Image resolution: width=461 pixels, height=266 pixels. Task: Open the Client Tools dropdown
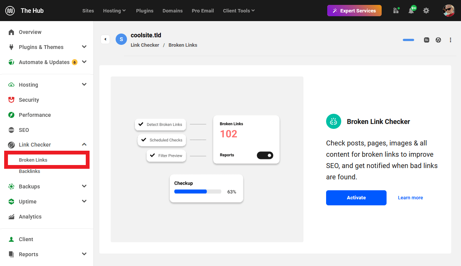[x=239, y=11]
